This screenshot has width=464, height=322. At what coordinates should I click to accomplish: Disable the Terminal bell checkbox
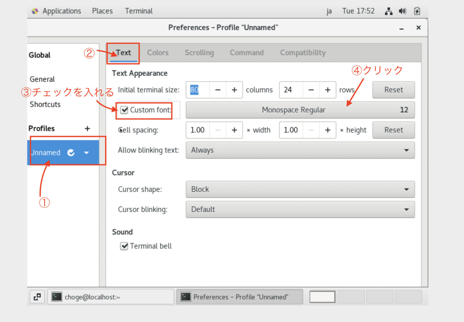tap(124, 246)
